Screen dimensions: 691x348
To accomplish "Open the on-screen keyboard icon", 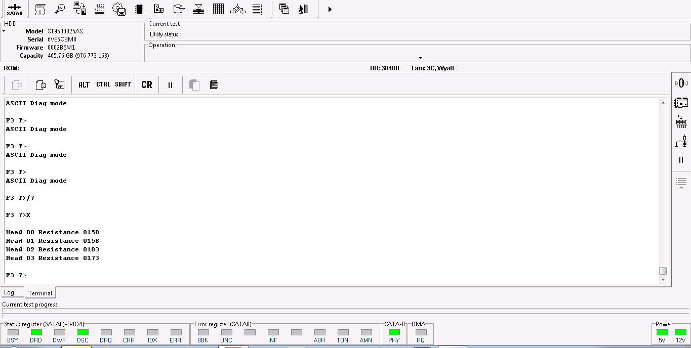I will click(x=214, y=84).
